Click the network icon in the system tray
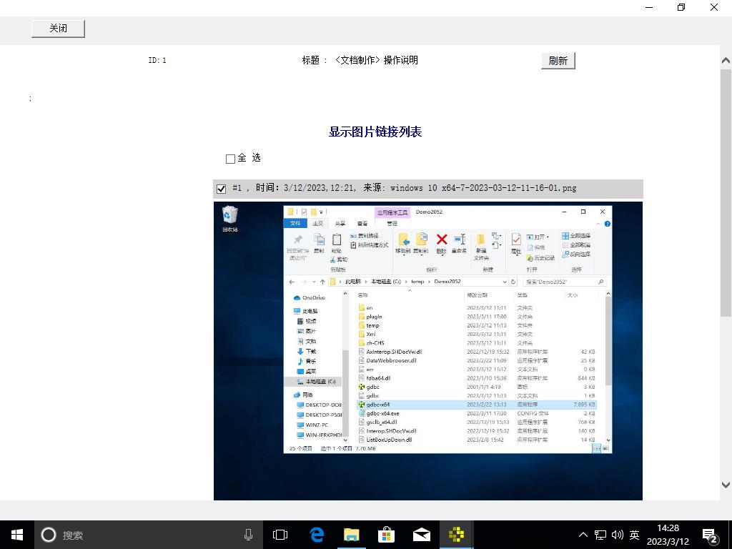 600,535
